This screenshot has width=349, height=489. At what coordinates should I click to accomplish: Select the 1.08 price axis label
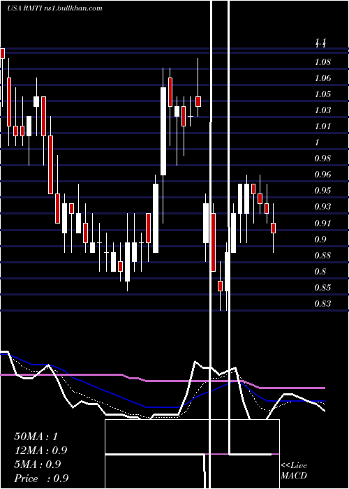pyautogui.click(x=322, y=61)
